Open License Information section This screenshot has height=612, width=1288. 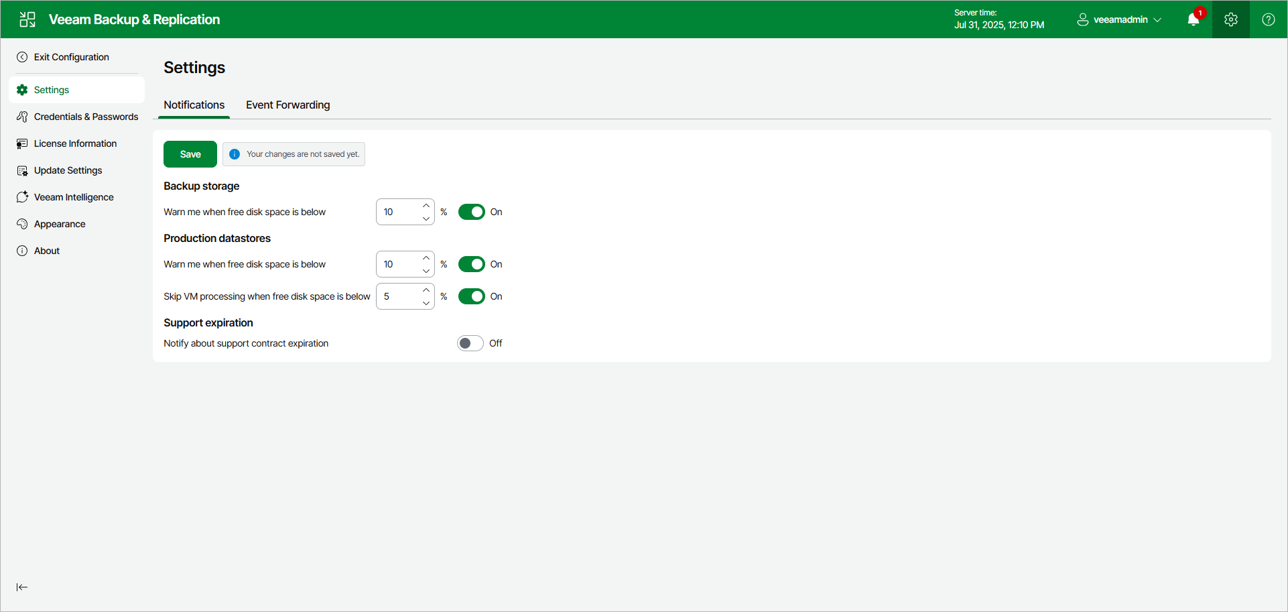click(77, 143)
